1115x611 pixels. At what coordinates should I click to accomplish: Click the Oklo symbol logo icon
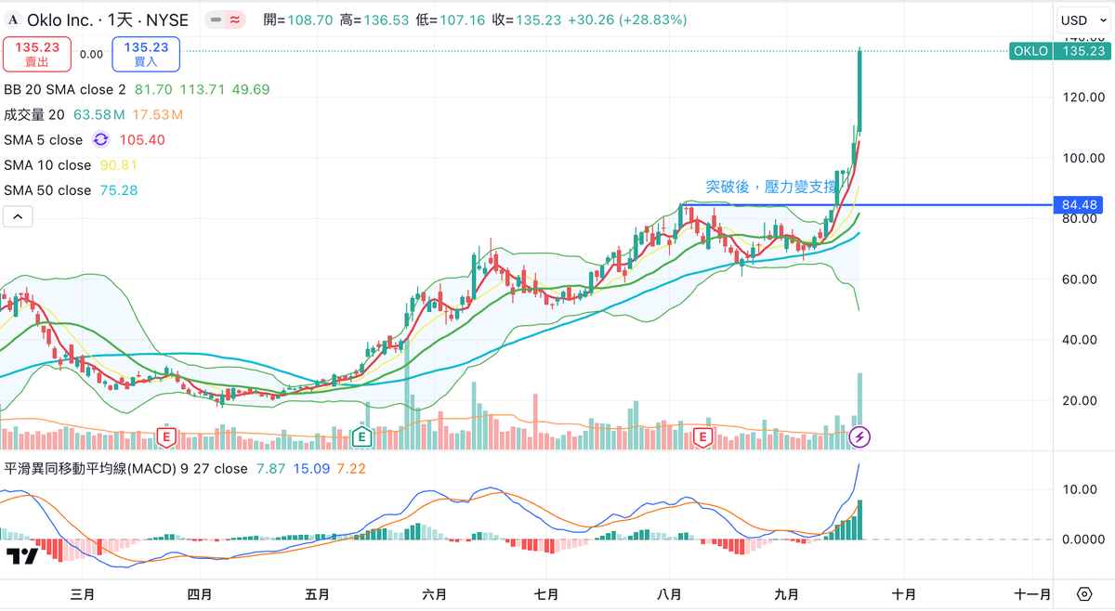tap(14, 19)
